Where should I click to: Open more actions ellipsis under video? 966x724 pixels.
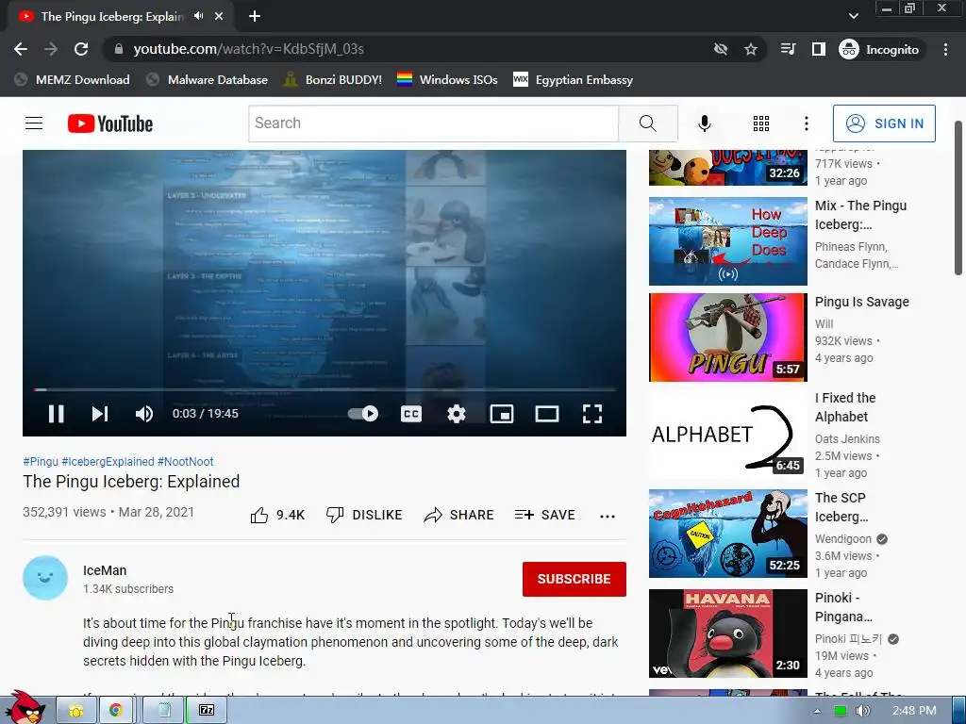(608, 517)
